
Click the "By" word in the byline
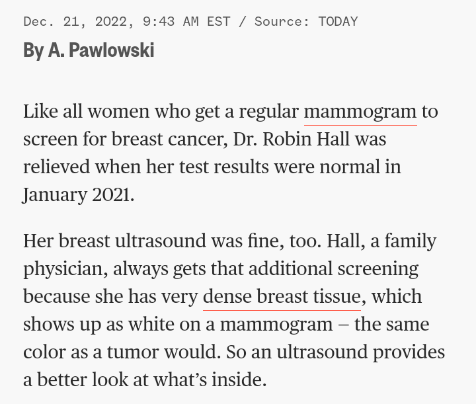(33, 50)
